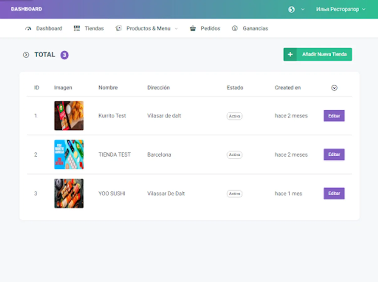Click Editar for TIENDA TEST
The width and height of the screenshot is (378, 282).
click(x=334, y=154)
